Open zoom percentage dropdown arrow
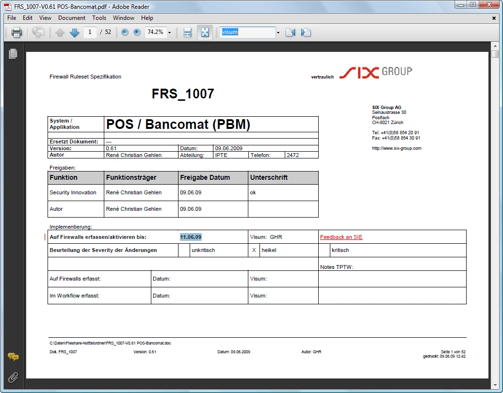The image size is (503, 393). (x=170, y=32)
